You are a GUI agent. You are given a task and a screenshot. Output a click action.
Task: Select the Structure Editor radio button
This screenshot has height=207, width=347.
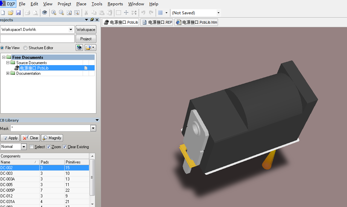coord(25,48)
